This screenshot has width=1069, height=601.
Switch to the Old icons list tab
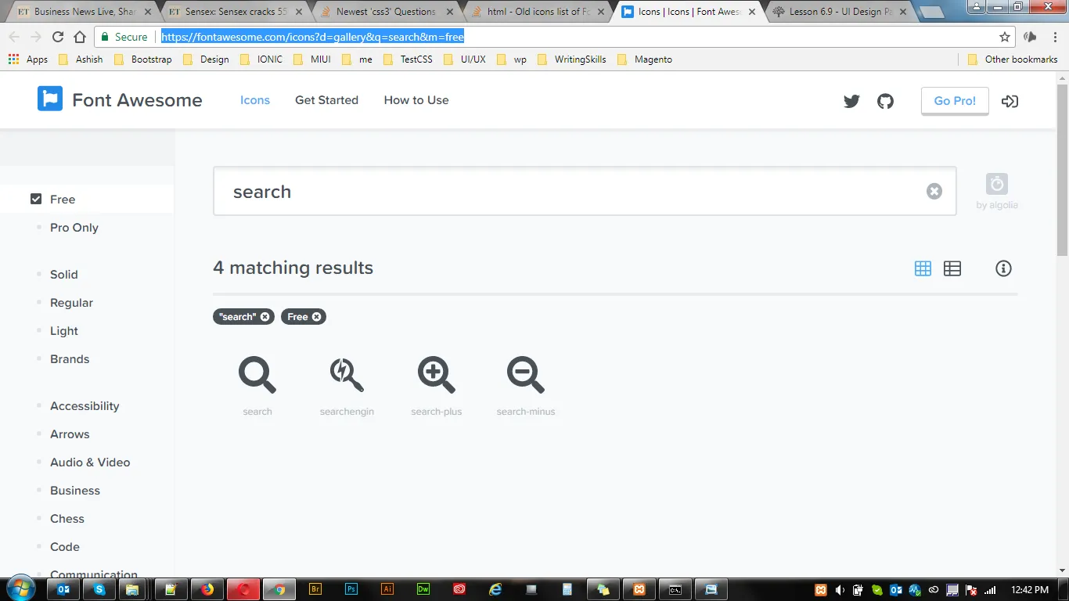pos(537,12)
